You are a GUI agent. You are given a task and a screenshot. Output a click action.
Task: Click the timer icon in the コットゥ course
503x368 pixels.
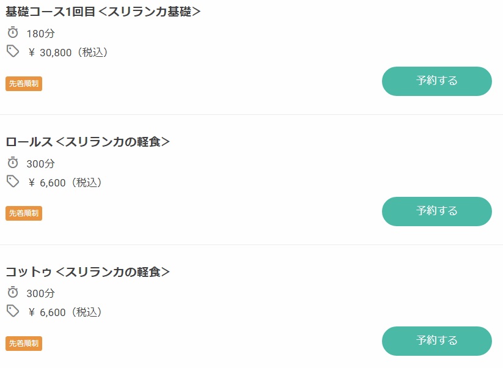pos(13,293)
